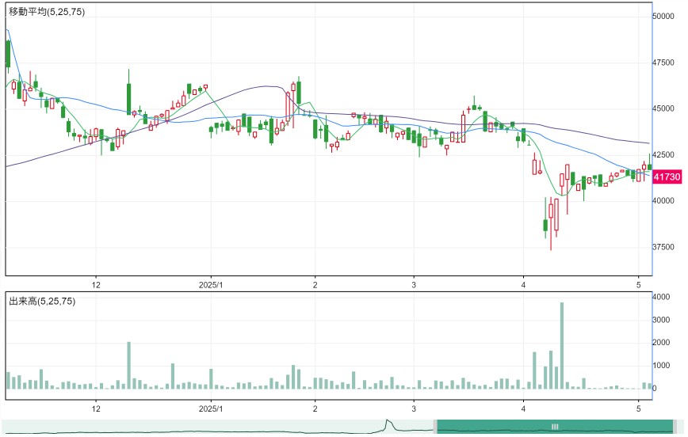Click the left handle of the range navigator
The height and width of the screenshot is (437, 688).
[435, 427]
